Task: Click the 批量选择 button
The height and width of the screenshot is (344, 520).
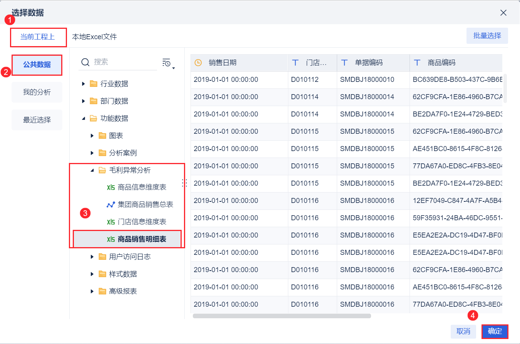Action: (x=487, y=36)
